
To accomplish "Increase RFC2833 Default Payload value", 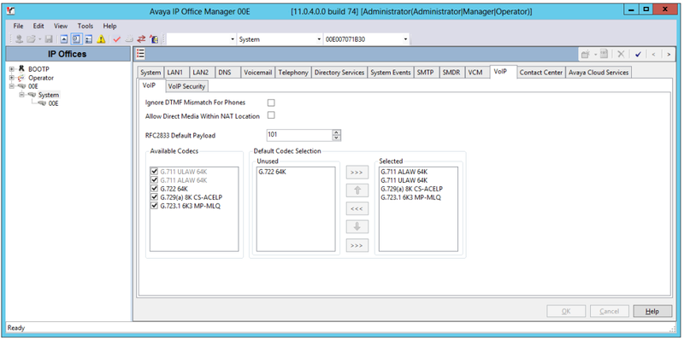I will click(336, 132).
